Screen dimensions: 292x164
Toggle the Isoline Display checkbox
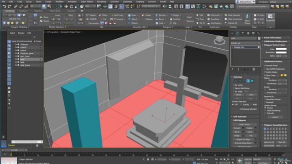point(265,72)
